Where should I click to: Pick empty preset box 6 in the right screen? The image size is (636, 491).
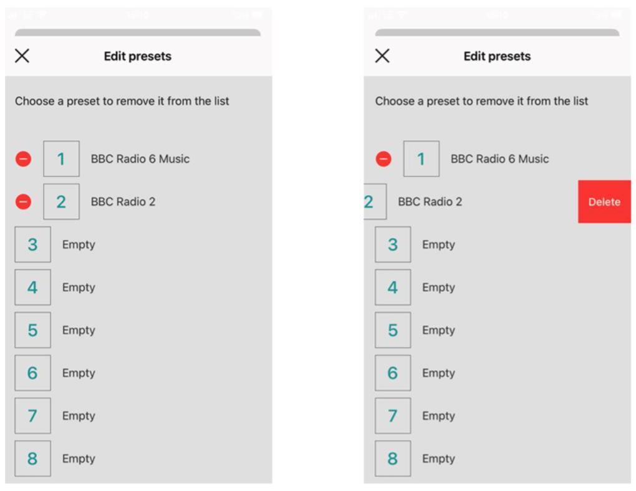click(393, 373)
